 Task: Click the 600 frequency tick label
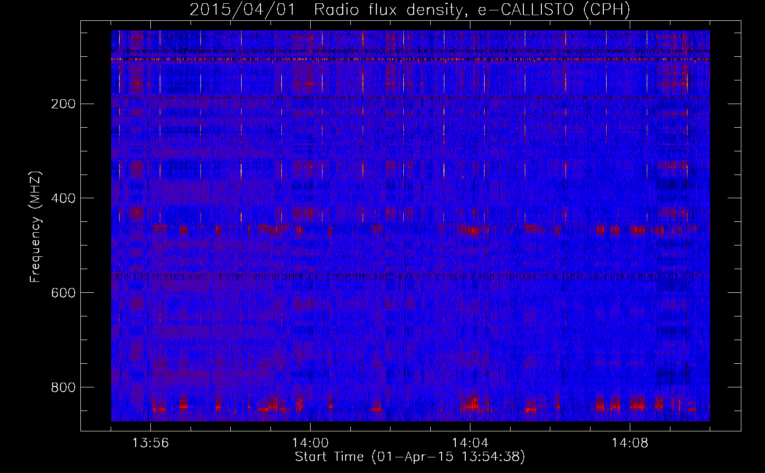63,293
